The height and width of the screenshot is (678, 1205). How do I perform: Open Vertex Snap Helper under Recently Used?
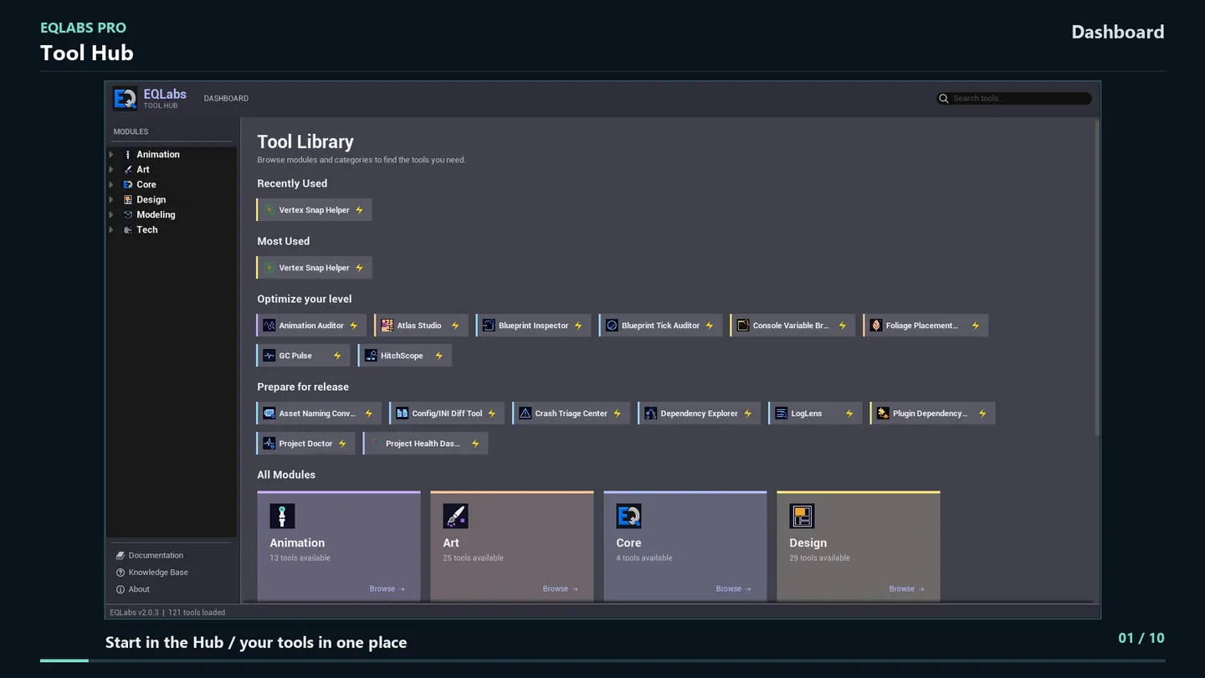[x=314, y=210]
